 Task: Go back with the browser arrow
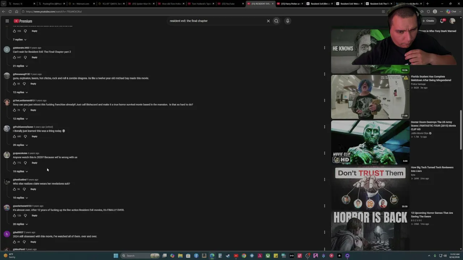click(x=4, y=12)
